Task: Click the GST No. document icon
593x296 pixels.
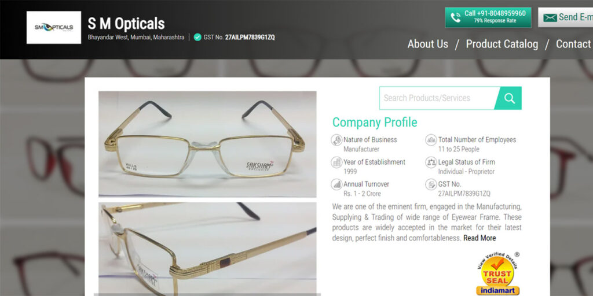Action: (431, 184)
